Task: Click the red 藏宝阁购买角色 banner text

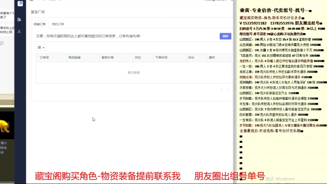Action: [107, 176]
